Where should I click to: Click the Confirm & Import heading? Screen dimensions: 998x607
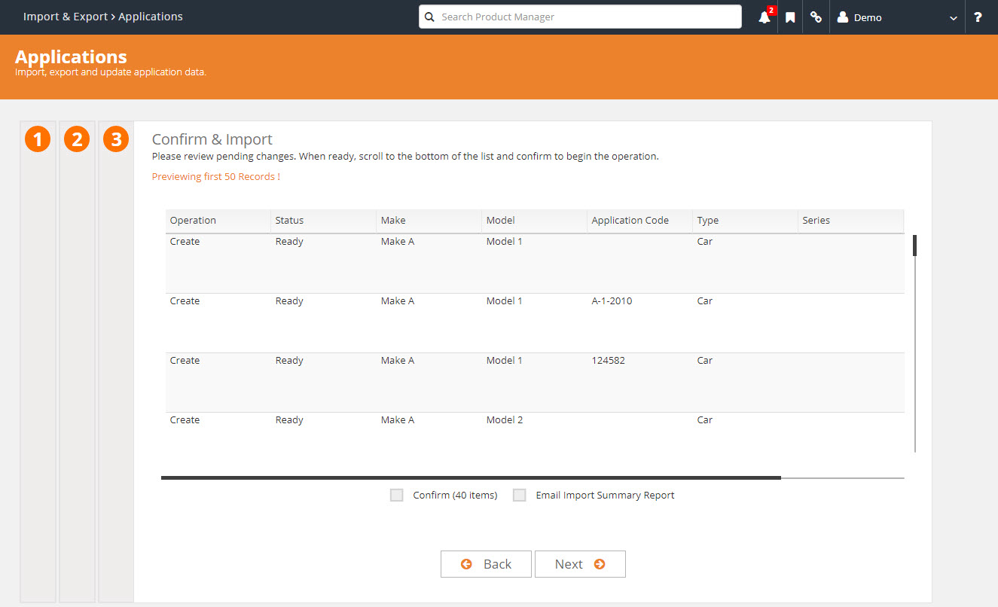tap(212, 139)
